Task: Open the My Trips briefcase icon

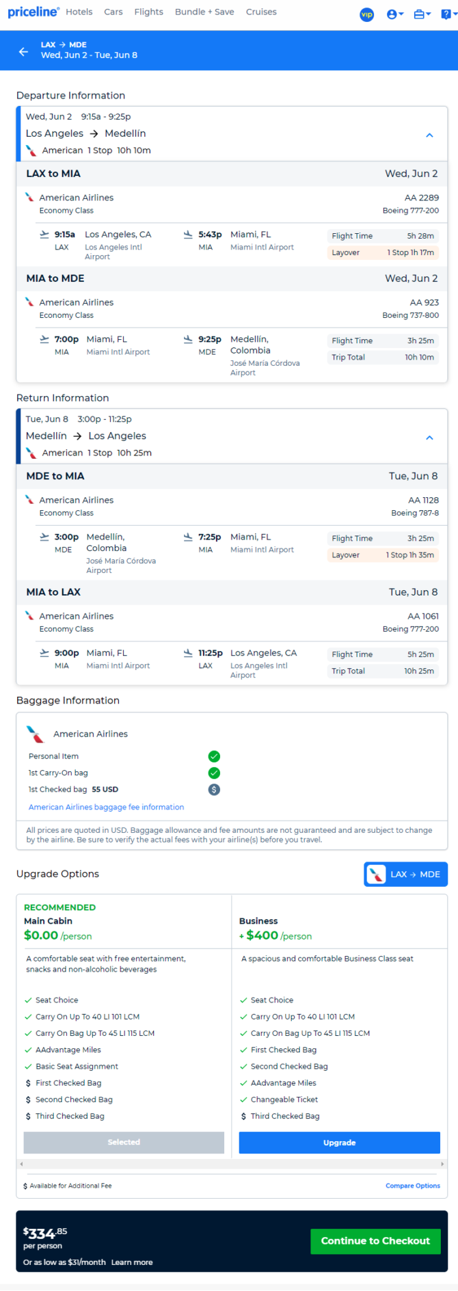Action: pyautogui.click(x=422, y=14)
